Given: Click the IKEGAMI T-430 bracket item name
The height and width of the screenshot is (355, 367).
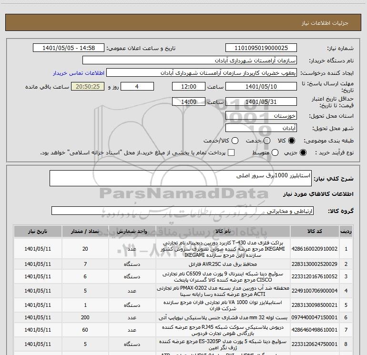Looking at the screenshot, I should (x=223, y=249).
